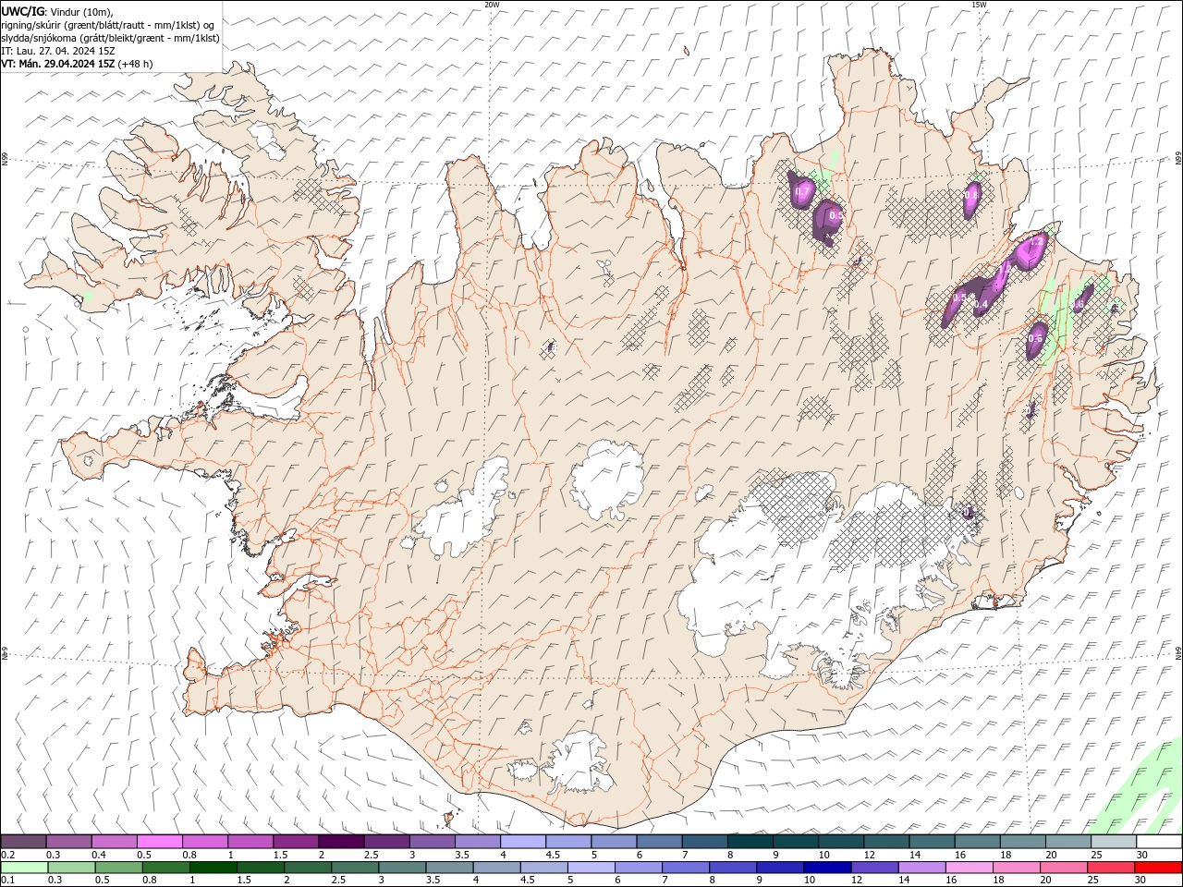
Task: Click the purple snow blob labeled 0.7
Action: click(801, 188)
